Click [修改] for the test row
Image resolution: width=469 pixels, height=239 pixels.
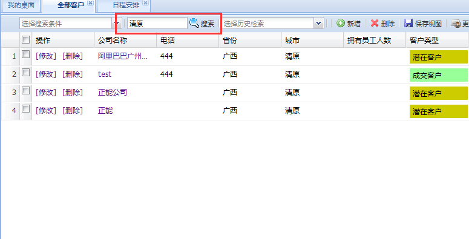(x=46, y=74)
